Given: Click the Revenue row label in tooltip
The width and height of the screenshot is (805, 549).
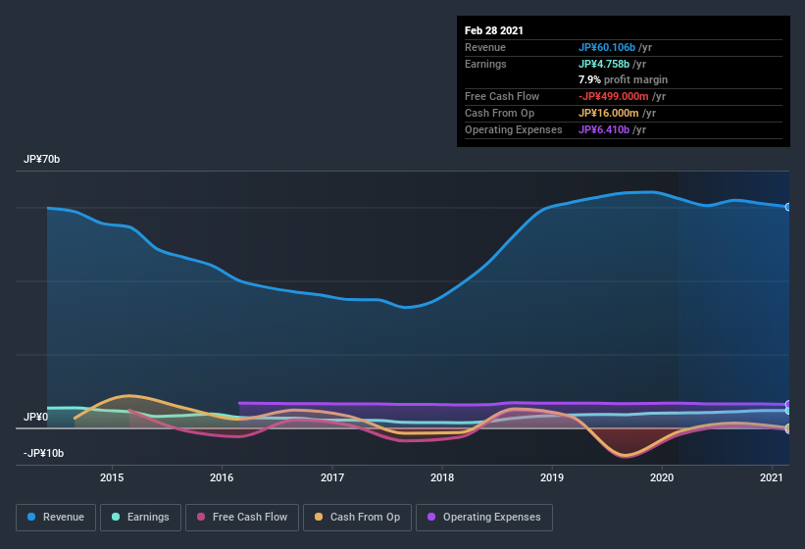Looking at the screenshot, I should click(x=485, y=47).
